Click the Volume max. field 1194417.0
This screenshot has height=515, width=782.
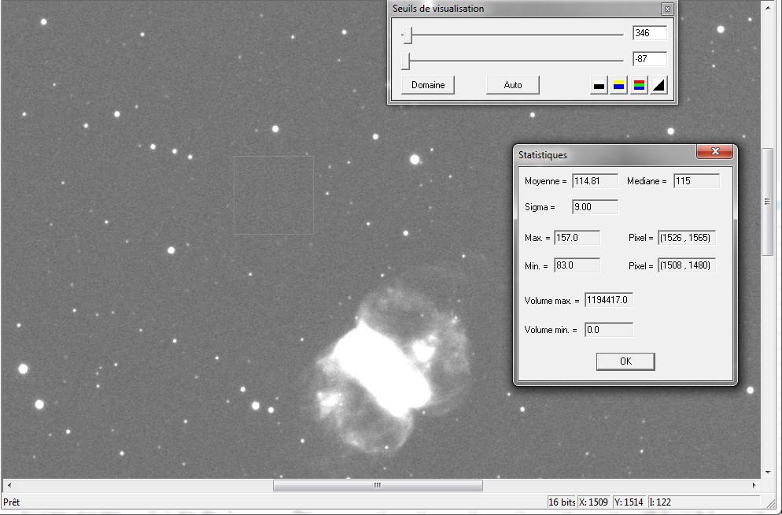[x=608, y=300]
